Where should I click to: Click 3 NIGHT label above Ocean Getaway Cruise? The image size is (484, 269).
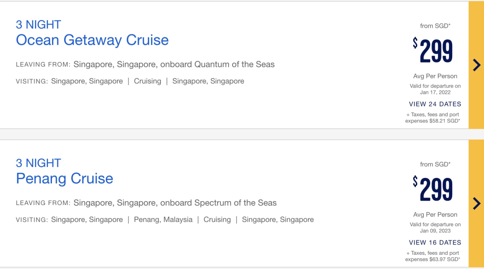(x=39, y=25)
